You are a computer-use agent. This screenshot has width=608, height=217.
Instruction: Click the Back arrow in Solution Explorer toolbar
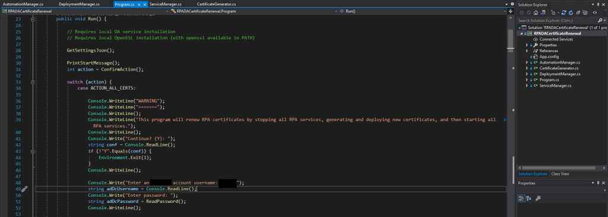[521, 12]
